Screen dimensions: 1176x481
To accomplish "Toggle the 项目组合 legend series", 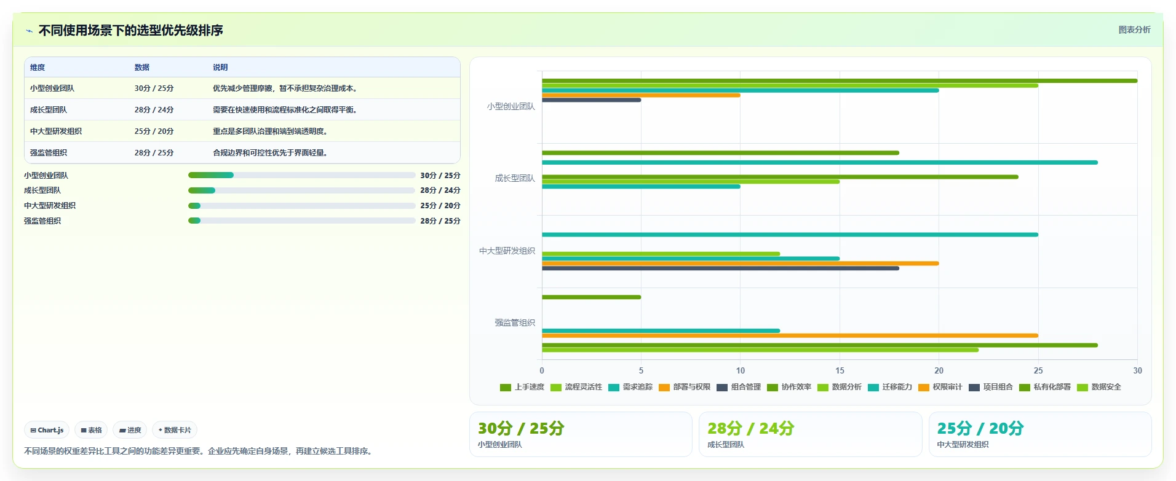I will pyautogui.click(x=991, y=387).
